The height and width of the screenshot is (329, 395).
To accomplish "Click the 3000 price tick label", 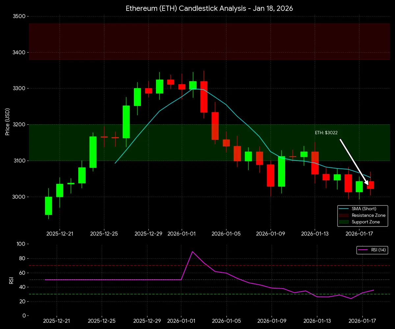I will [x=18, y=197].
